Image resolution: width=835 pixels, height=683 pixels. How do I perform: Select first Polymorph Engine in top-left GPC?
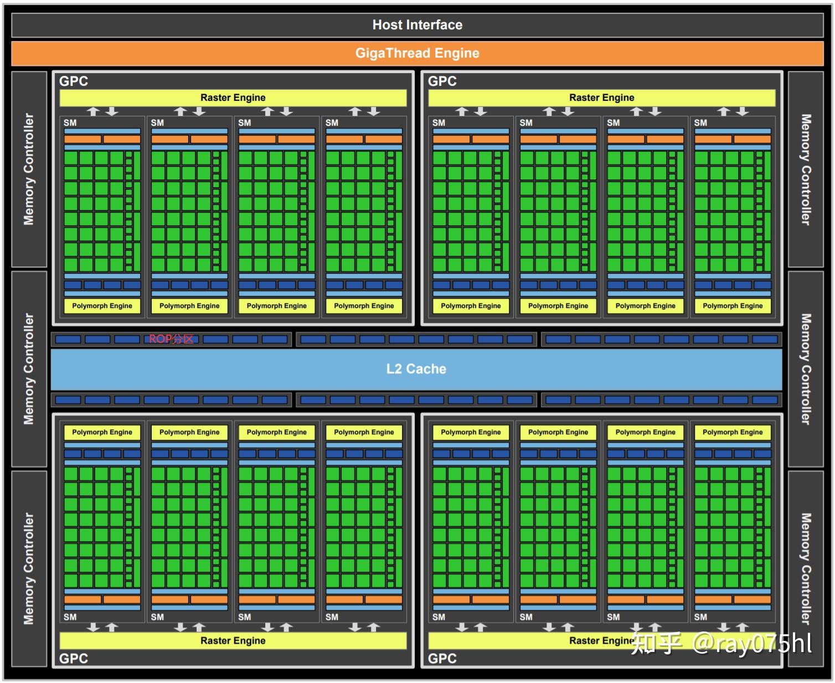pyautogui.click(x=102, y=306)
